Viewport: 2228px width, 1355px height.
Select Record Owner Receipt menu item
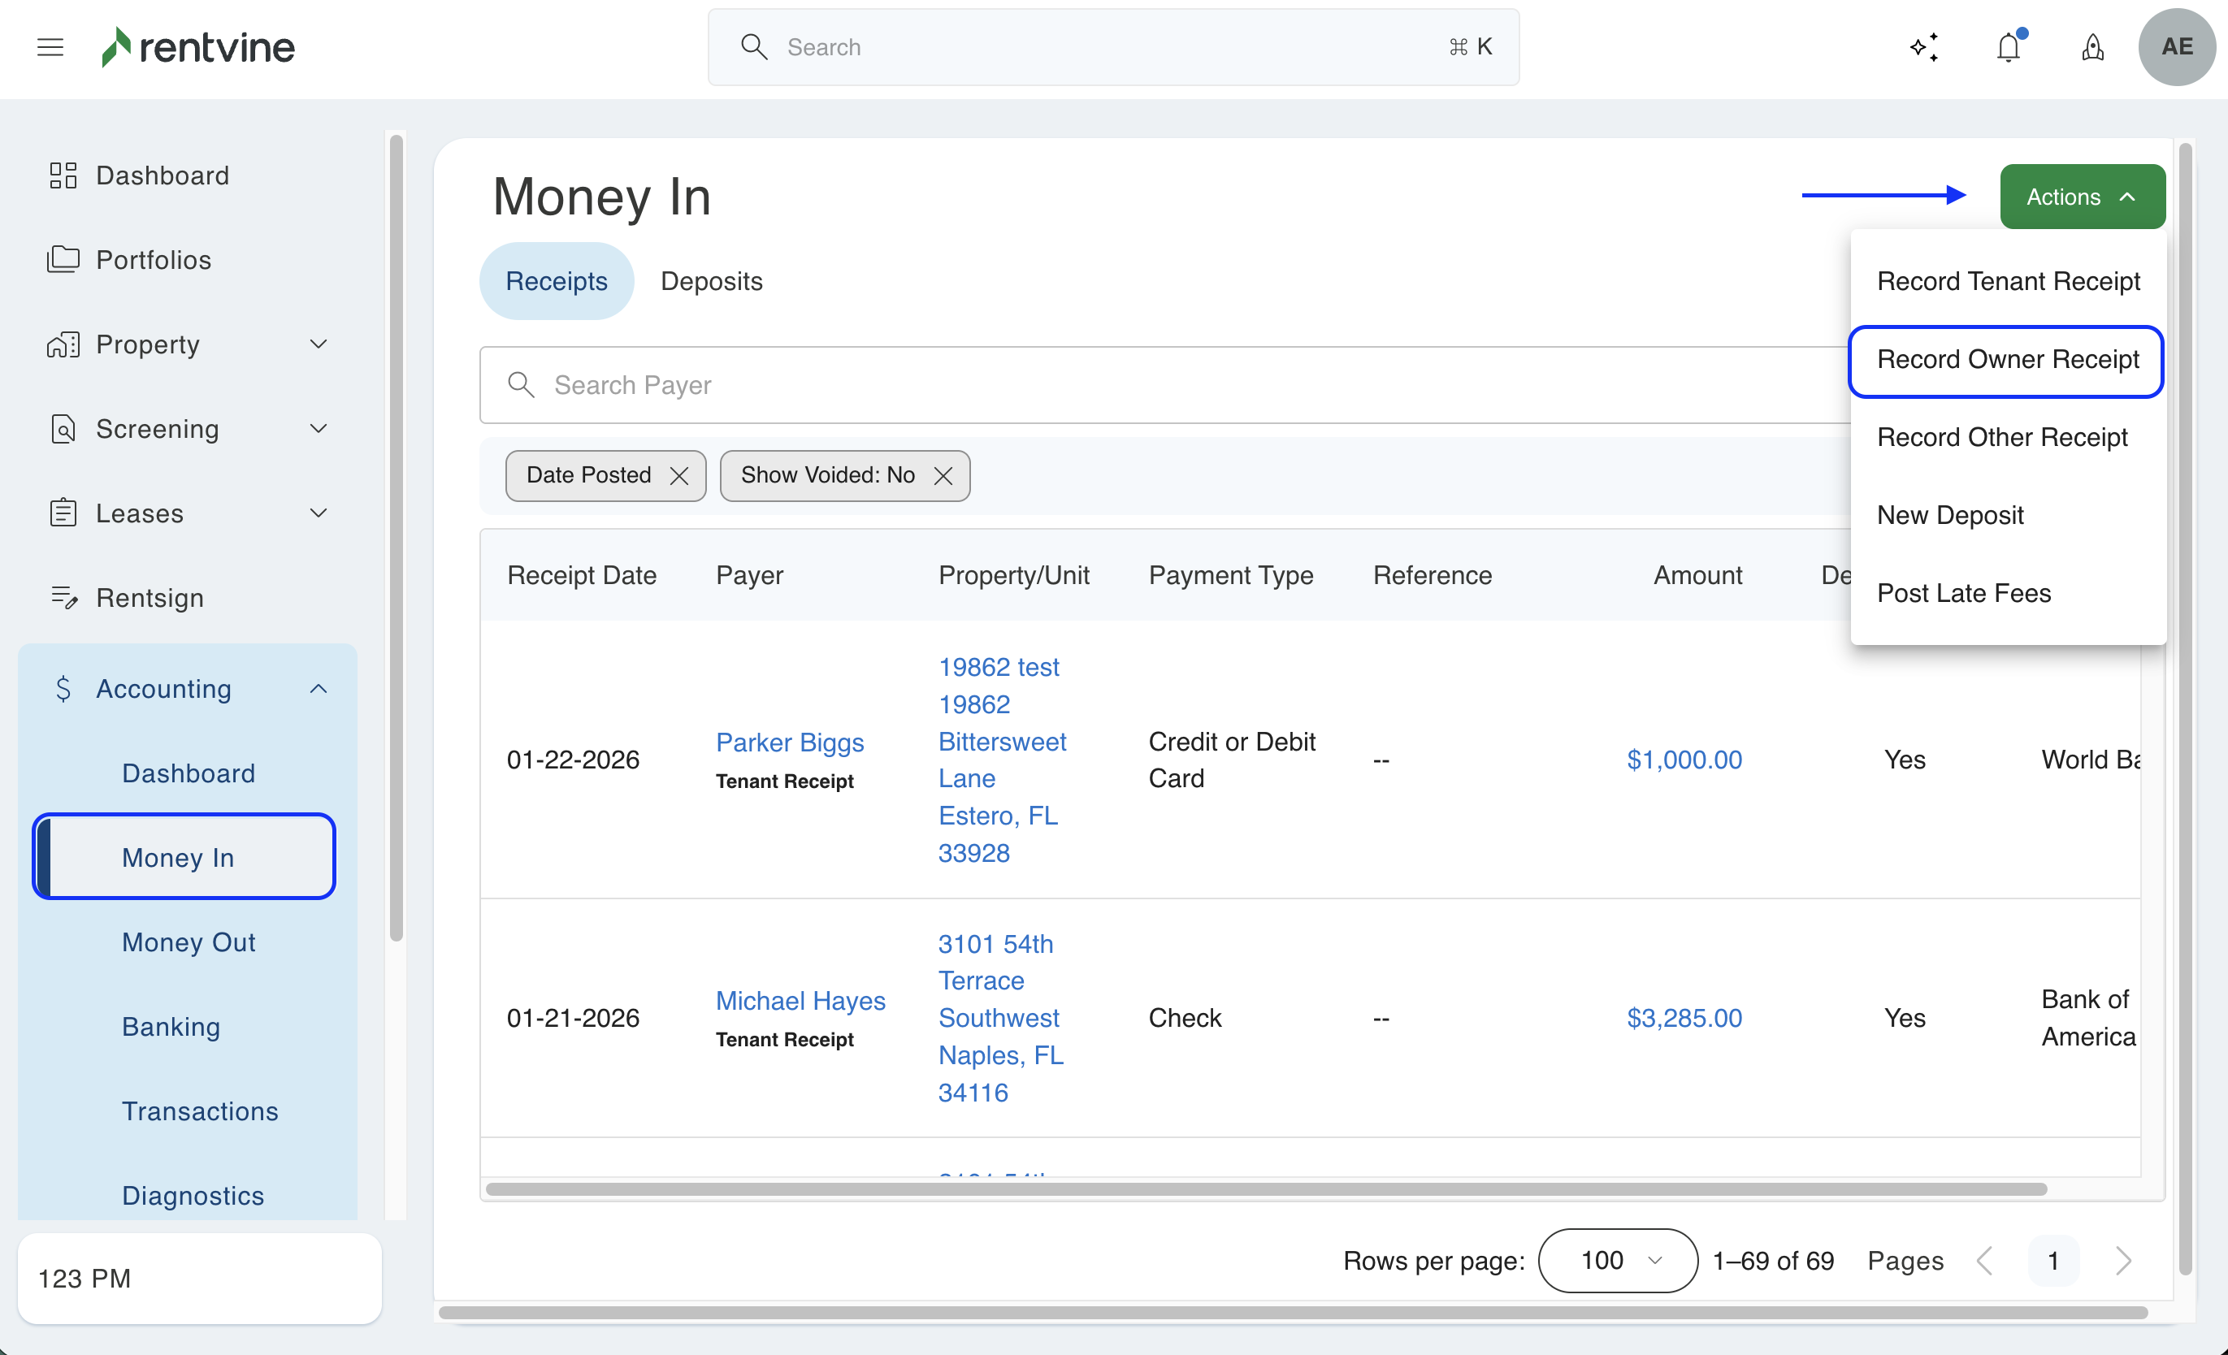(x=2007, y=360)
